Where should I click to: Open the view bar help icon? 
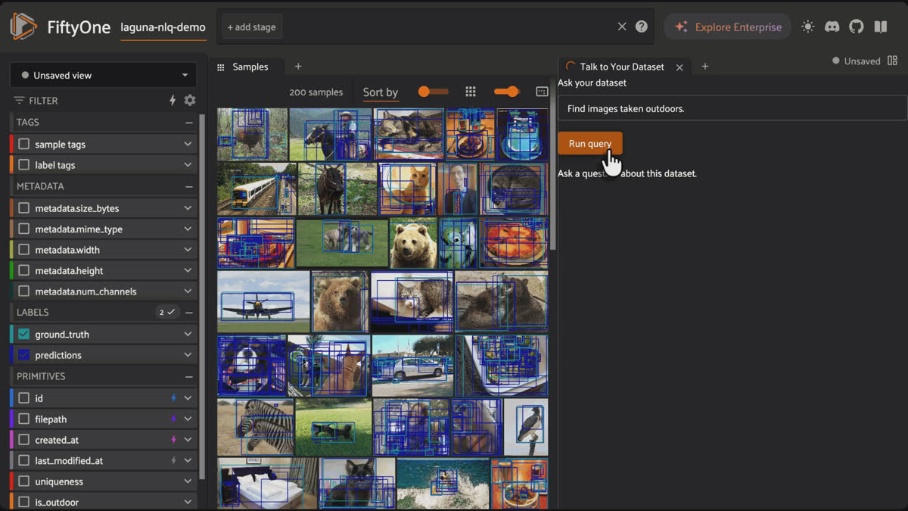click(x=642, y=26)
